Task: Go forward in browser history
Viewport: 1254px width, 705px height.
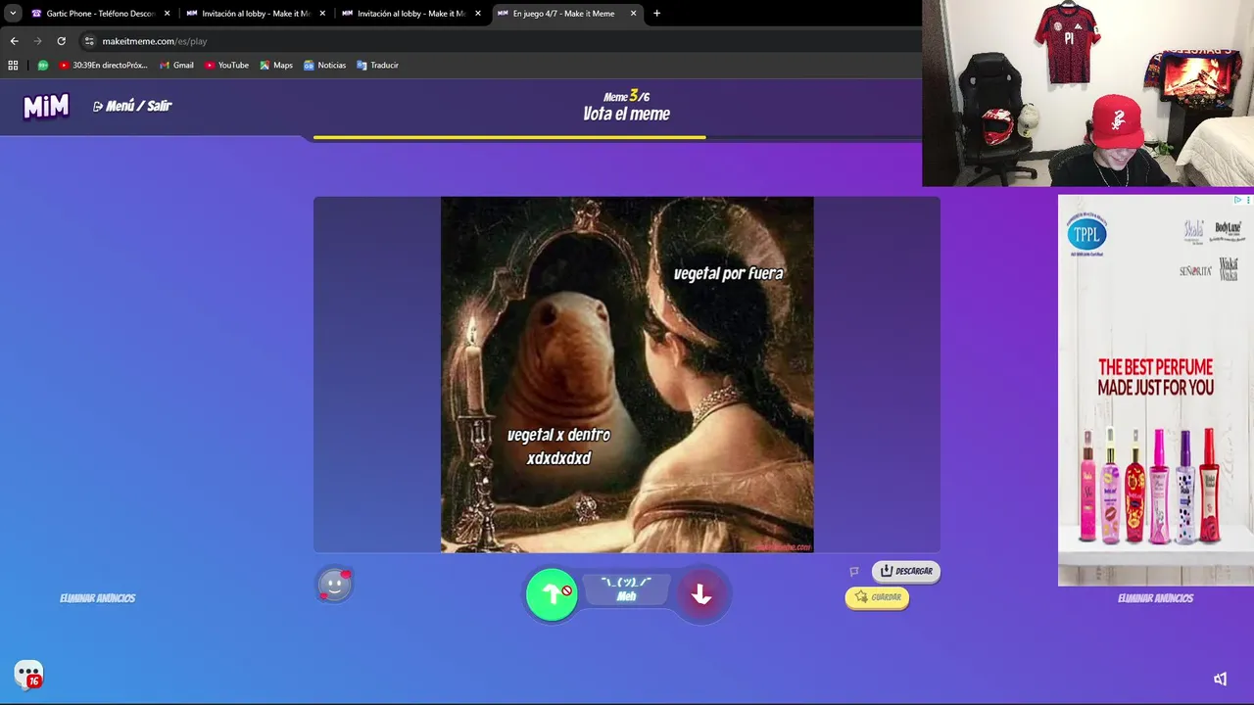Action: pos(37,41)
